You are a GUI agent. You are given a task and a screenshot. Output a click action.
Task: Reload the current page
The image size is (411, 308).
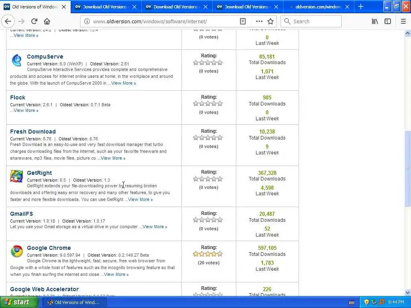click(x=34, y=22)
